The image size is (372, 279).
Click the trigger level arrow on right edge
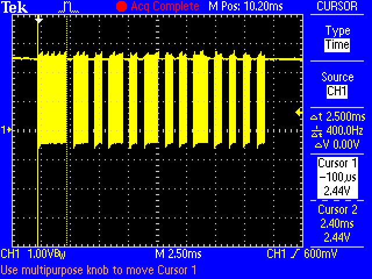coord(299,112)
